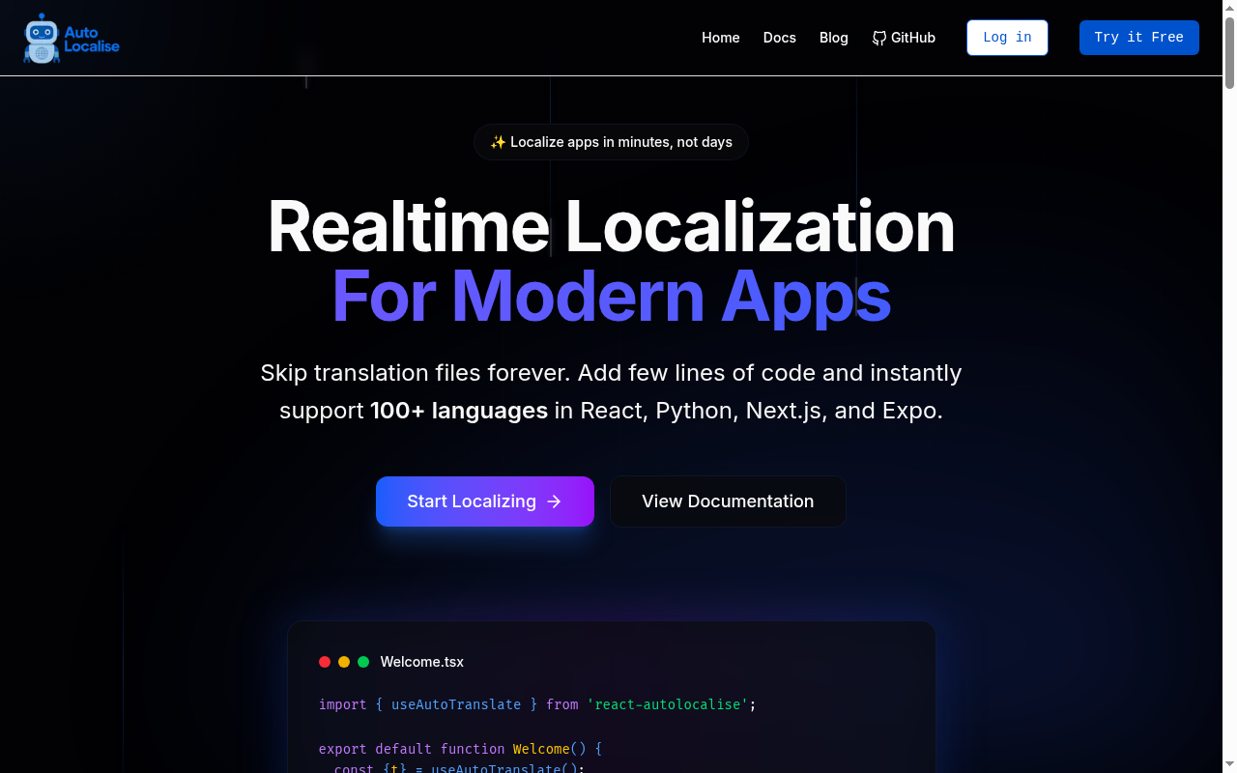Open View Documentation button
The height and width of the screenshot is (773, 1237).
click(x=728, y=501)
